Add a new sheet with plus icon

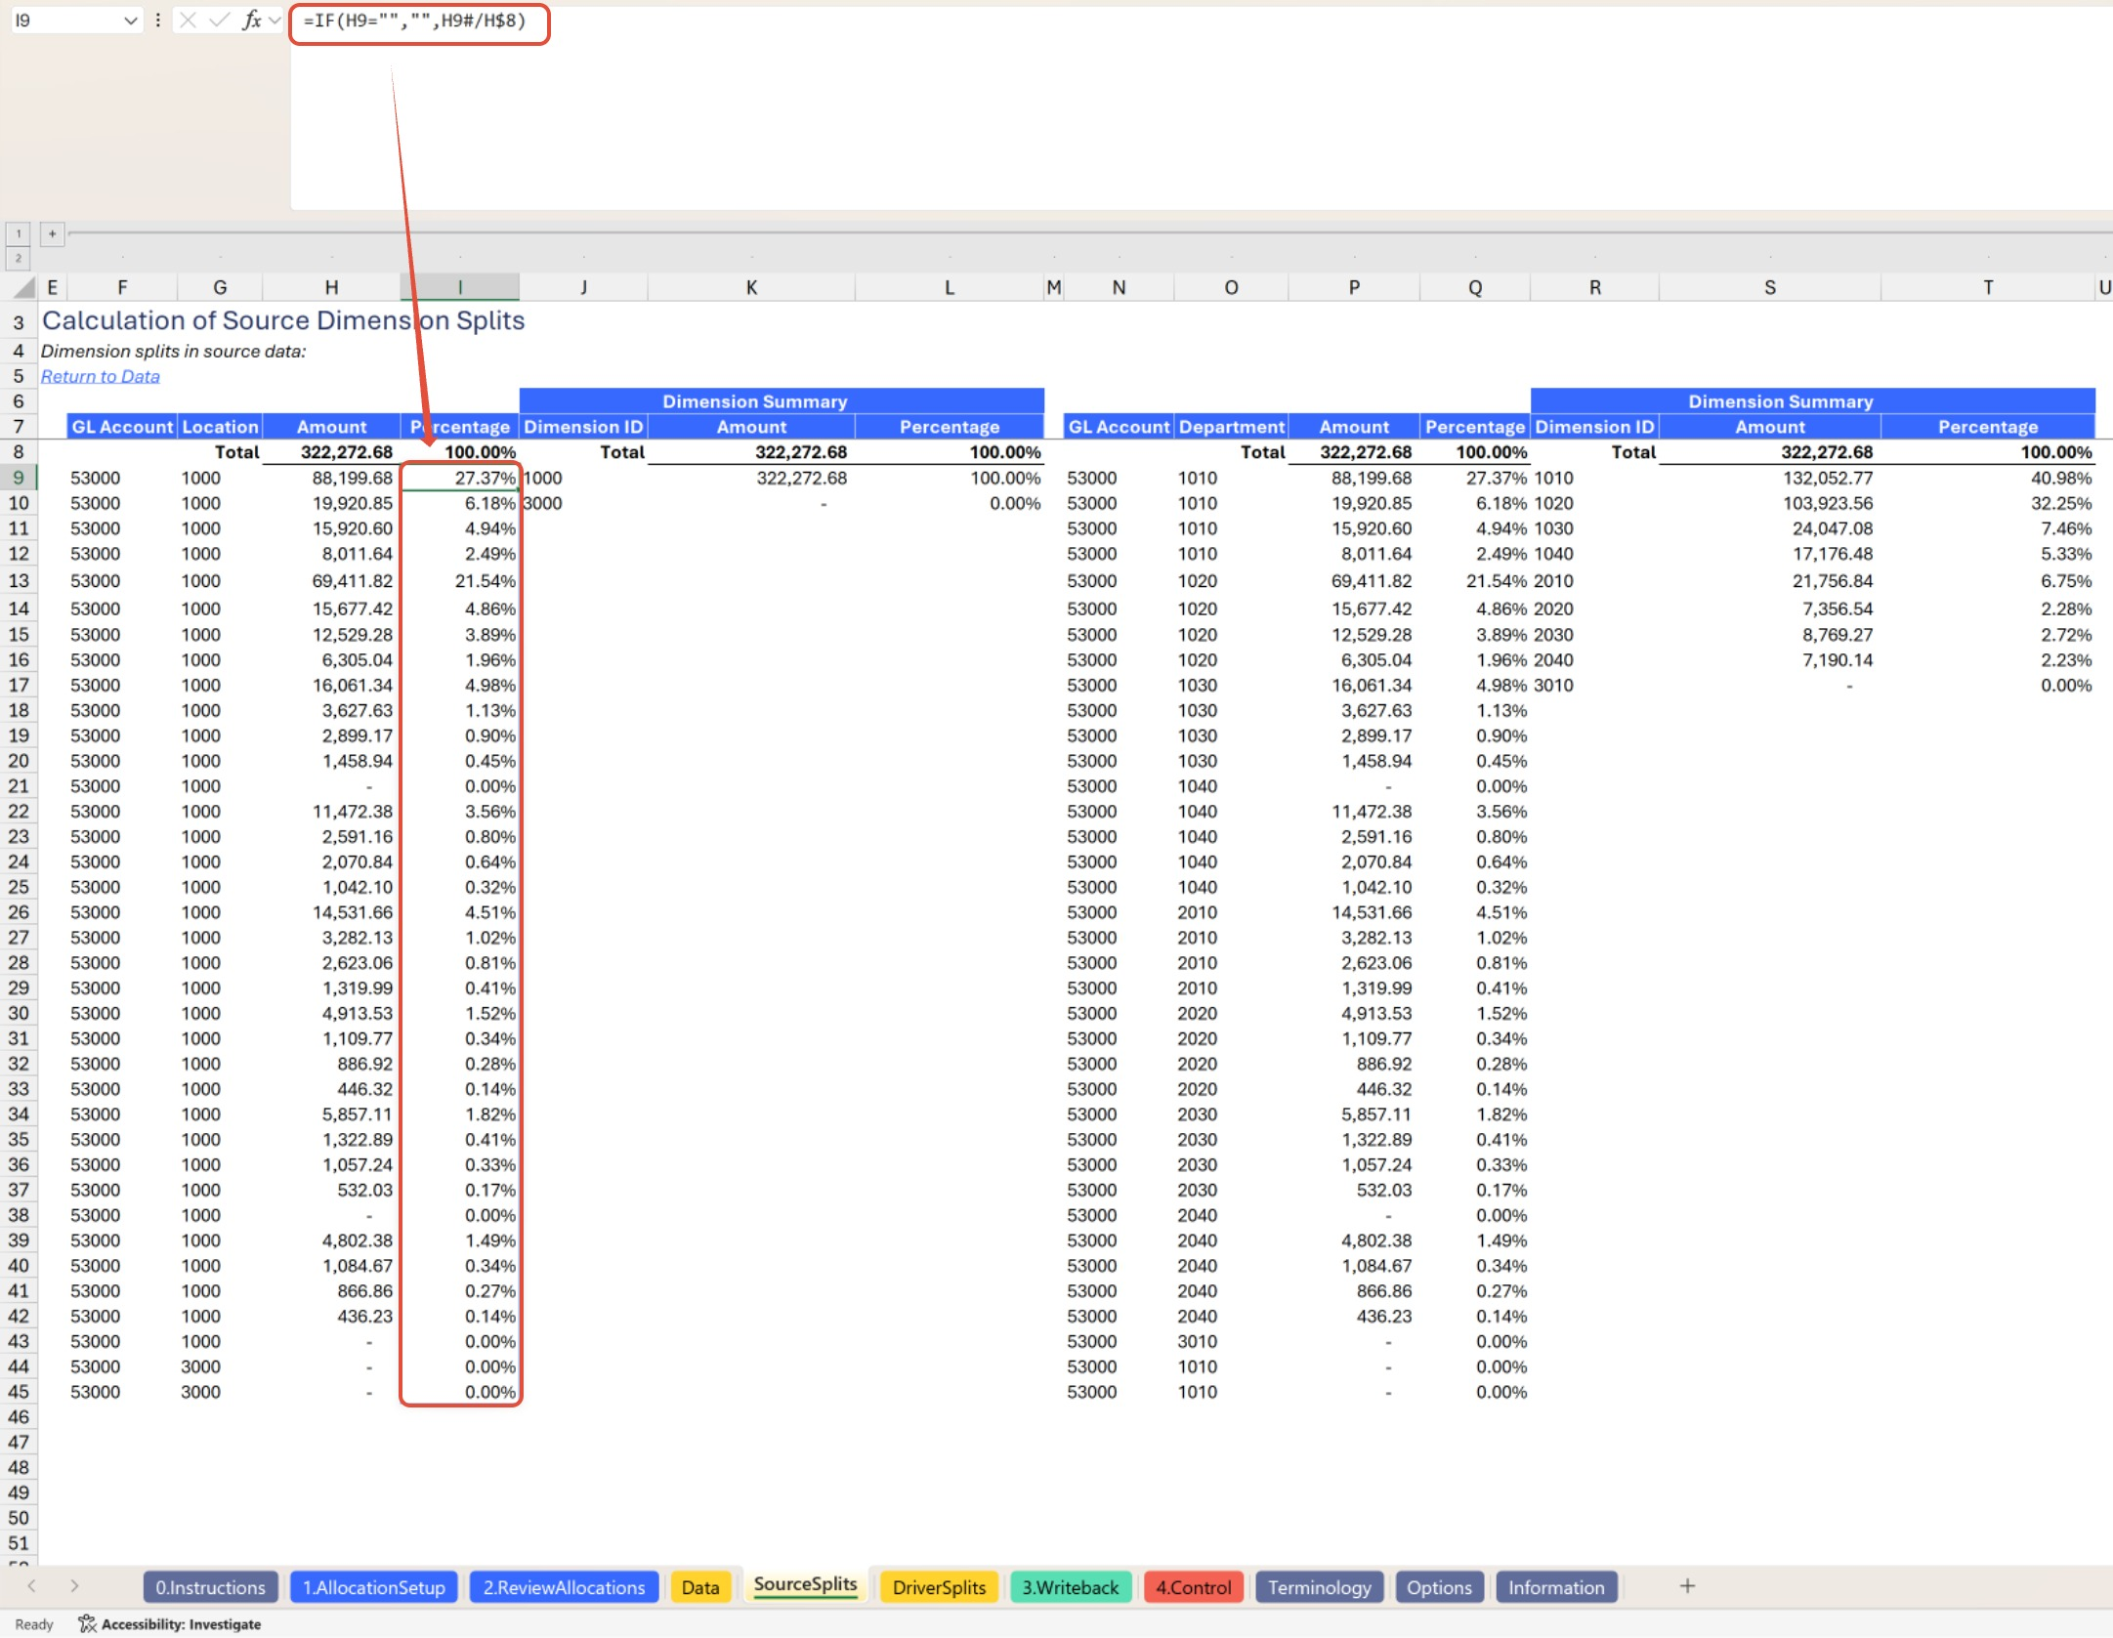point(1687,1586)
